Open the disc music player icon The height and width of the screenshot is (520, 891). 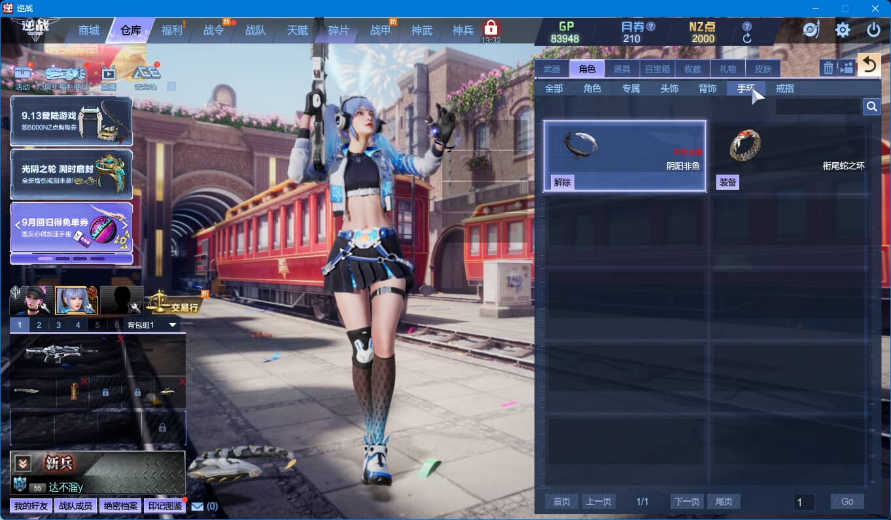(811, 29)
